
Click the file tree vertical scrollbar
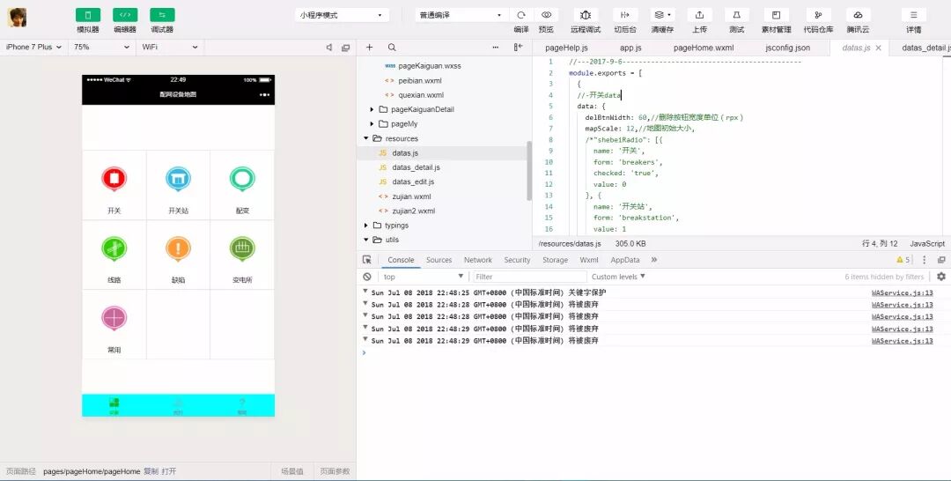pos(529,170)
